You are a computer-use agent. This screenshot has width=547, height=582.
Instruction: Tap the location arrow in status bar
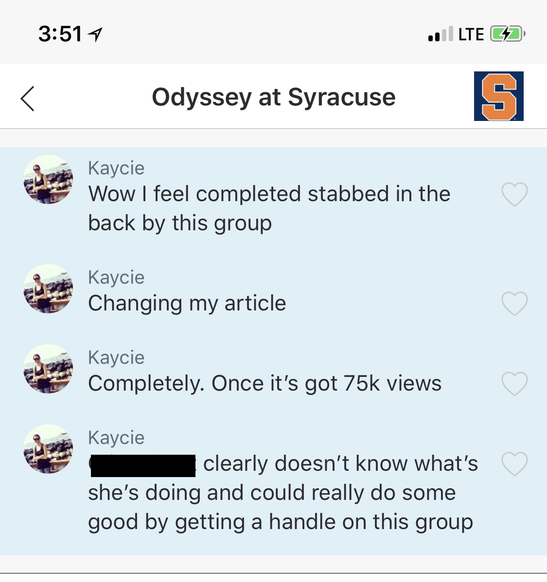click(95, 34)
